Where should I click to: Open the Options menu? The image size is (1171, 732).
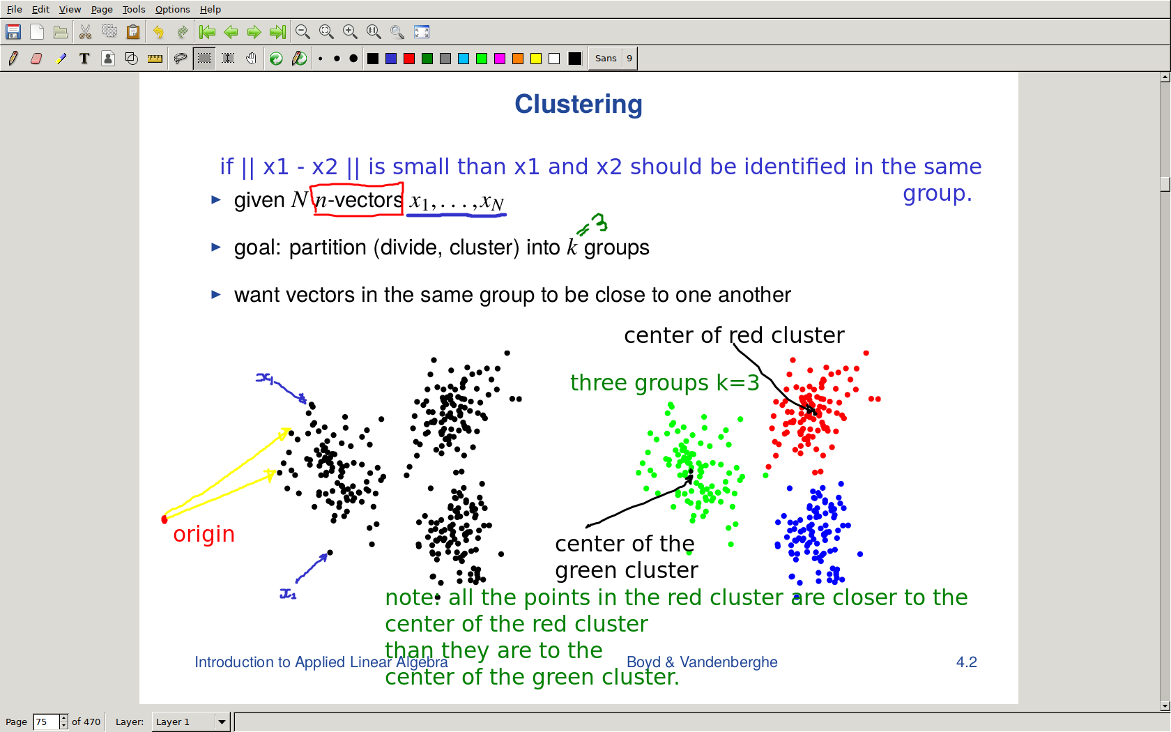pos(172,9)
